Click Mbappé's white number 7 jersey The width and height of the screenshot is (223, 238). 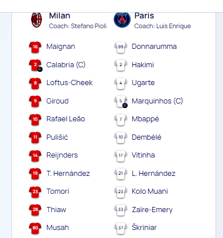tap(121, 120)
